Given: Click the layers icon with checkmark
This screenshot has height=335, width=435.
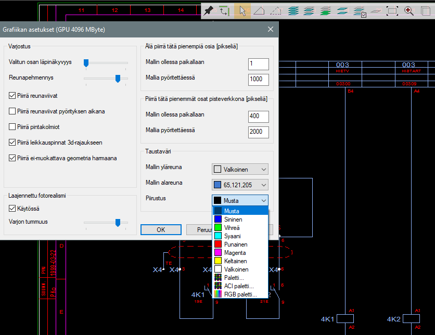Looking at the screenshot, I should pos(359,11).
